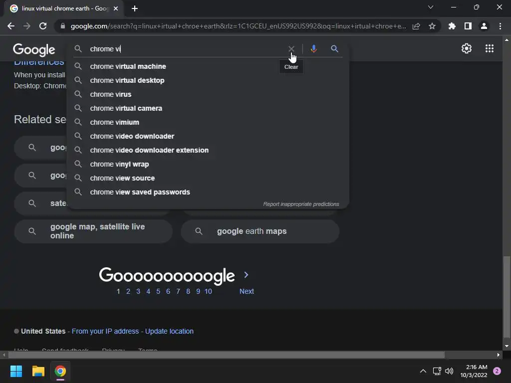The image size is (511, 383).
Task: Open the Google apps grid
Action: (x=489, y=48)
